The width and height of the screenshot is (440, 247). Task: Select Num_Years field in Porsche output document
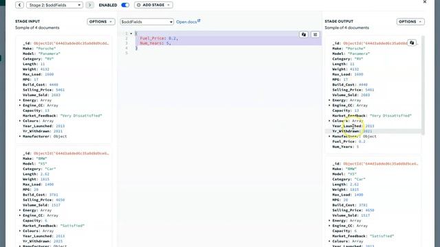pos(346,147)
